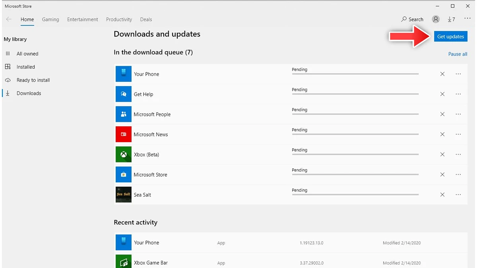Image resolution: width=477 pixels, height=268 pixels.
Task: Click the Microsoft People app icon
Action: click(x=123, y=114)
